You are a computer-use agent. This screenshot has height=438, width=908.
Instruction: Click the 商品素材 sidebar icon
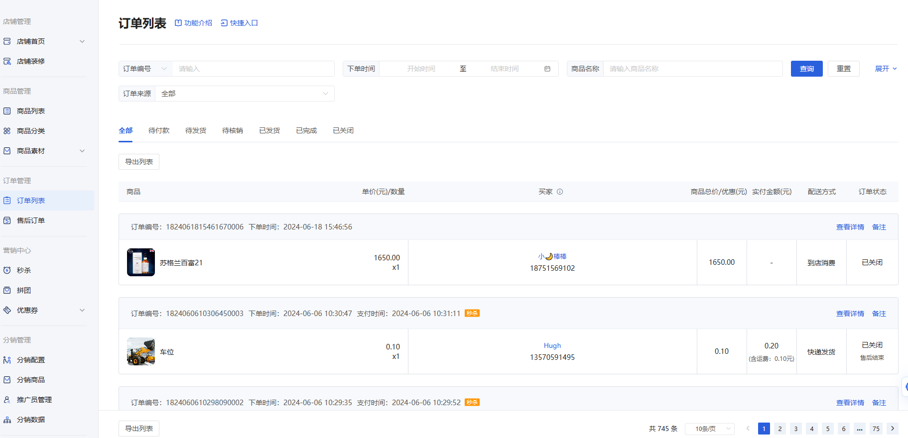[x=7, y=151]
